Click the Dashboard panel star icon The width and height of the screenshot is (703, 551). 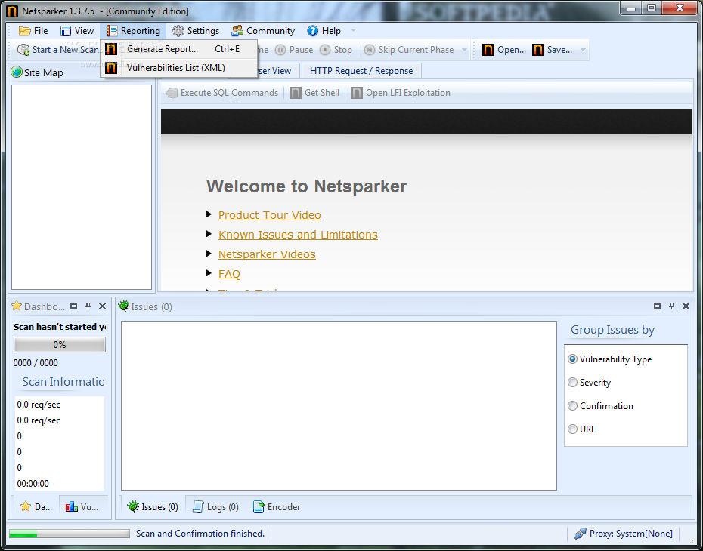click(x=17, y=306)
